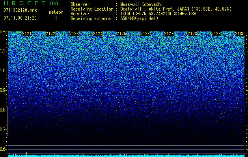This screenshot has width=248, height=157.
Task: Click the yellow meteor spike on bottom power trace
Action: click(x=26, y=154)
